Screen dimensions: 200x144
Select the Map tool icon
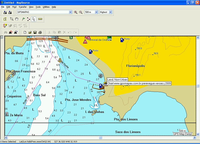tap(5, 19)
